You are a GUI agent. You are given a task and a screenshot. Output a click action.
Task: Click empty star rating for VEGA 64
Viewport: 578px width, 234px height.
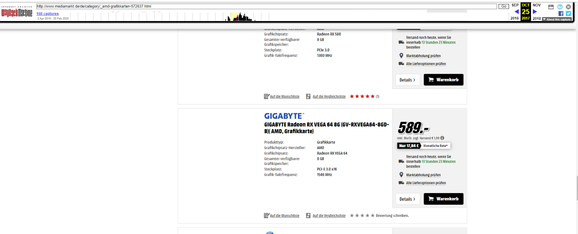pos(362,215)
